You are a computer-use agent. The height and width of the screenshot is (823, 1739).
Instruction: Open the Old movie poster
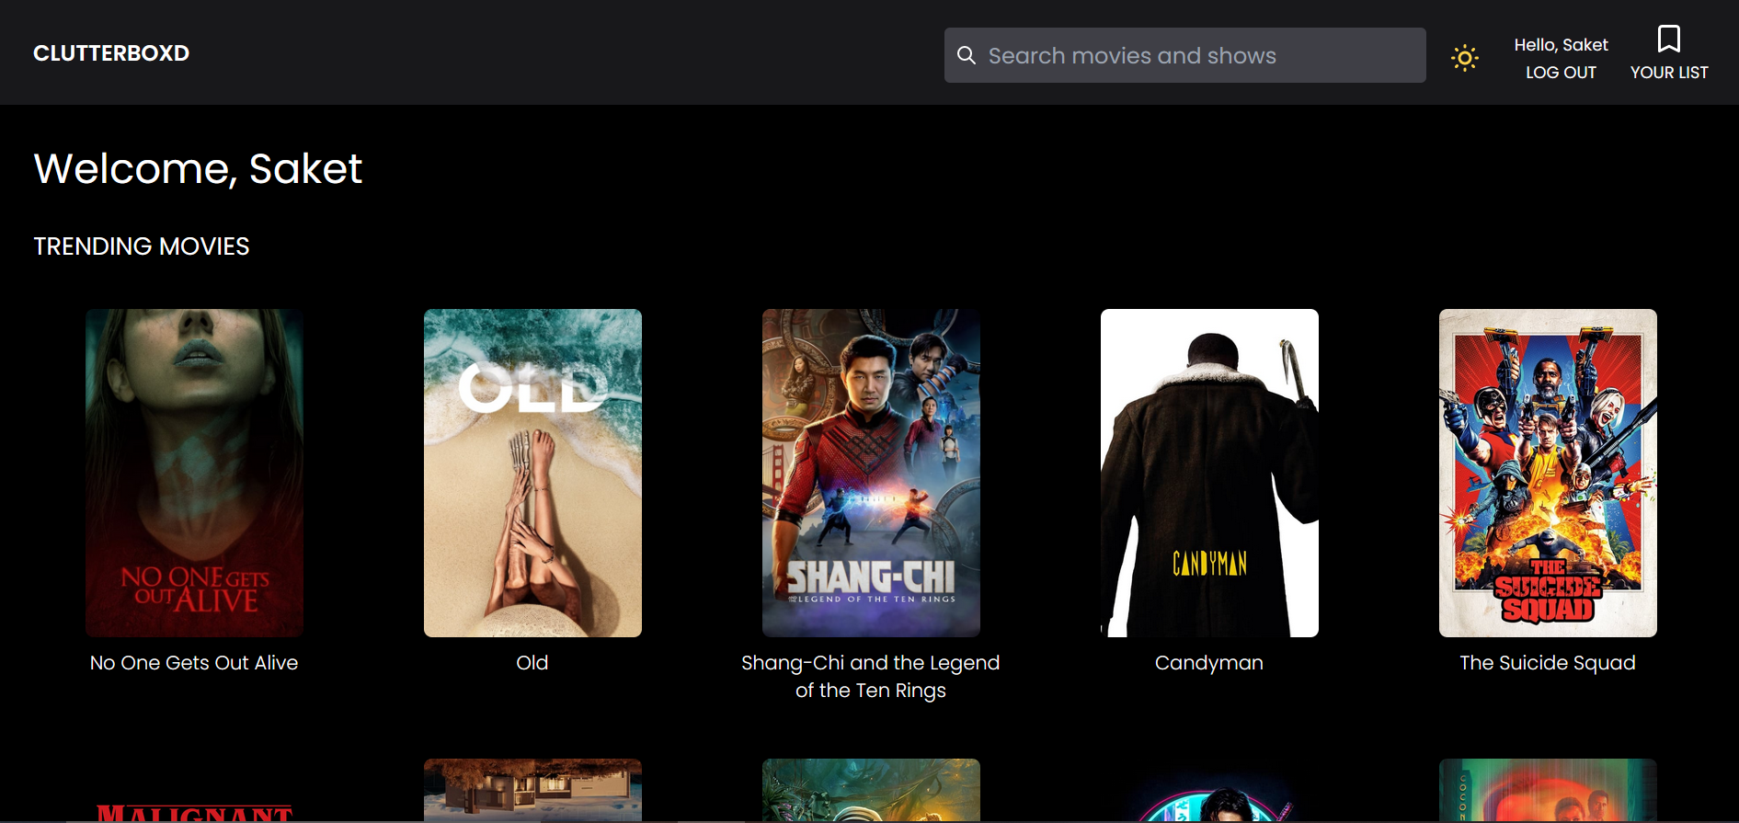(x=532, y=473)
